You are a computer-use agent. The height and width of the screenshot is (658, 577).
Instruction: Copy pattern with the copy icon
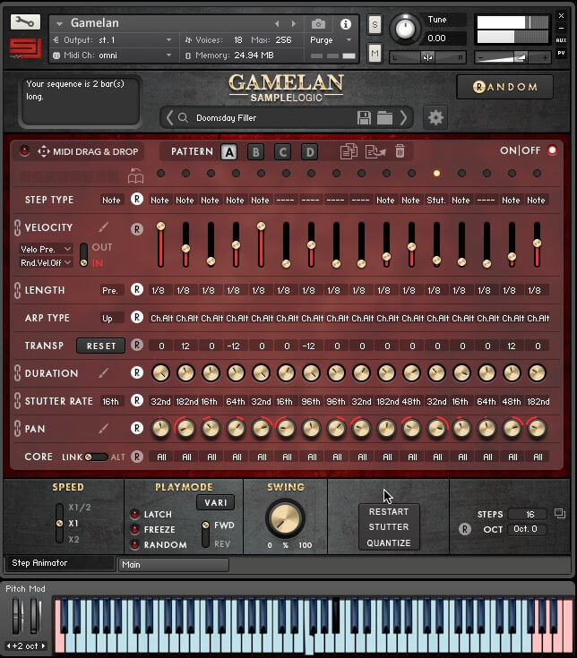pos(349,151)
